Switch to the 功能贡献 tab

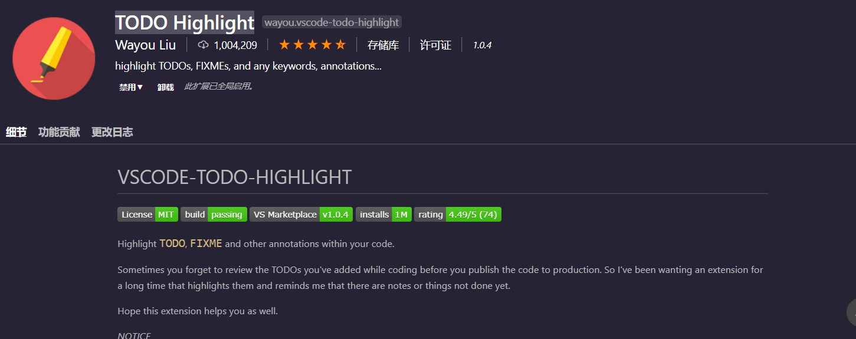tap(59, 132)
